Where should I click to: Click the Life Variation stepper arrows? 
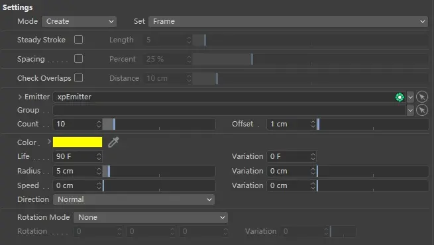313,156
